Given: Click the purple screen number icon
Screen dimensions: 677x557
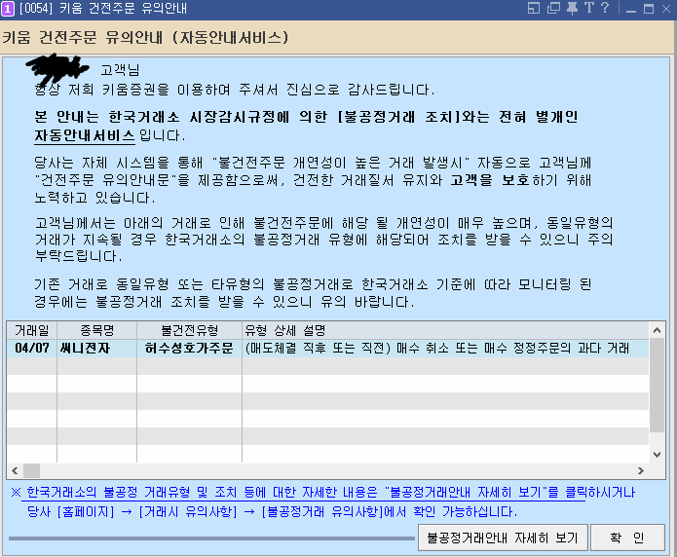Looking at the screenshot, I should point(8,9).
